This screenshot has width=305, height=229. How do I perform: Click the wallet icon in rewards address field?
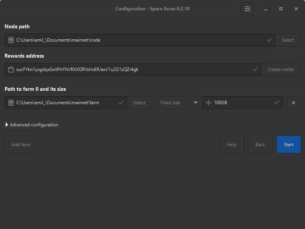pos(11,69)
